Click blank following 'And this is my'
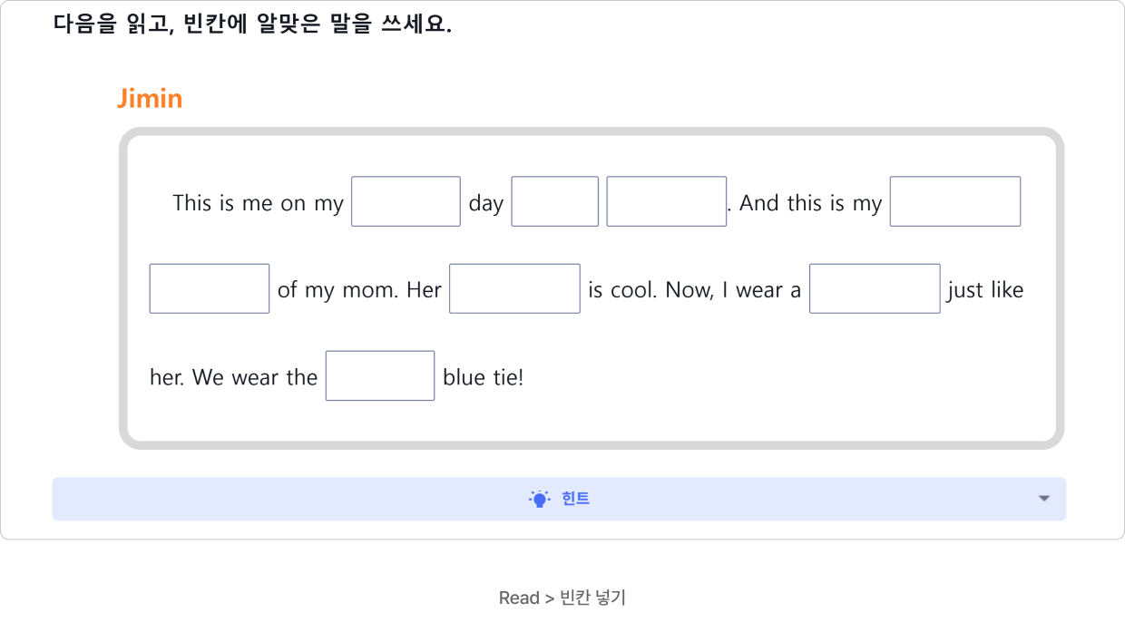 (x=955, y=201)
